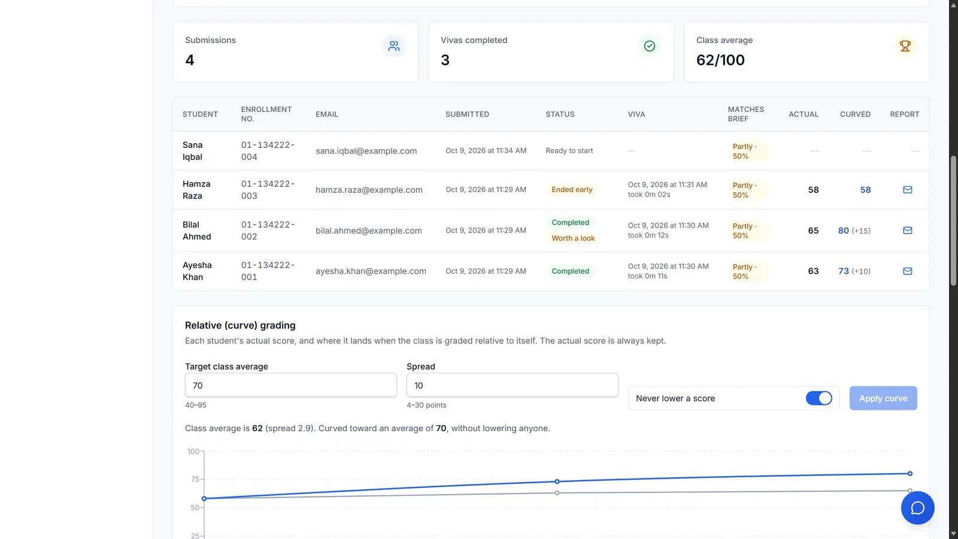
Task: Click ayesha.khan@example.com email
Action: click(371, 271)
